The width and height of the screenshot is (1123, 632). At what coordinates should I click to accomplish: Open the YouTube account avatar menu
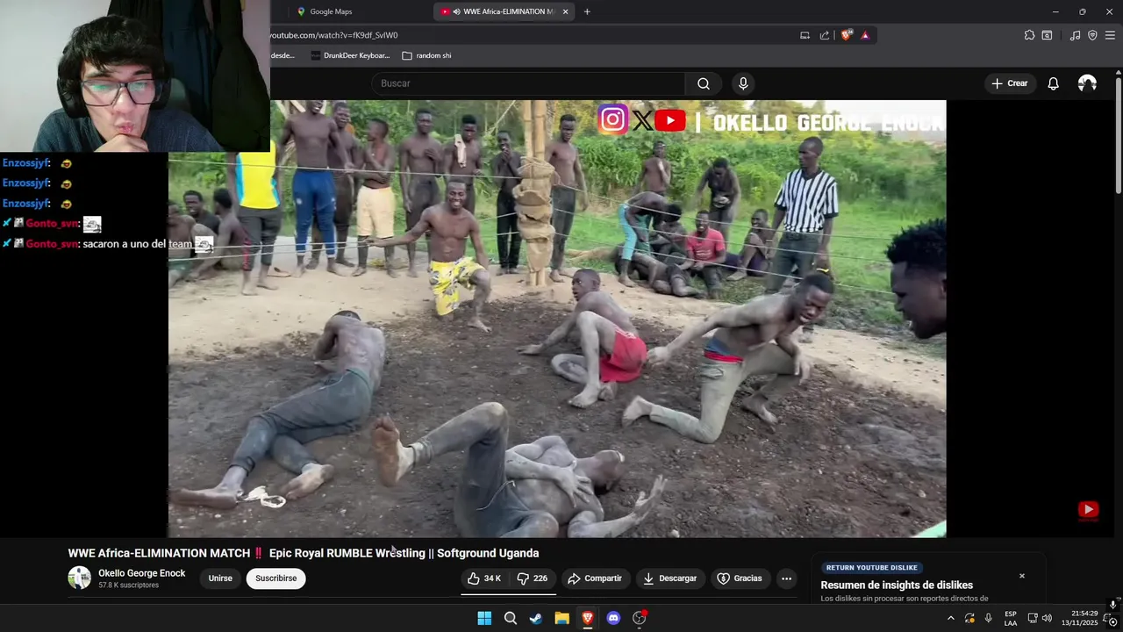tap(1087, 83)
